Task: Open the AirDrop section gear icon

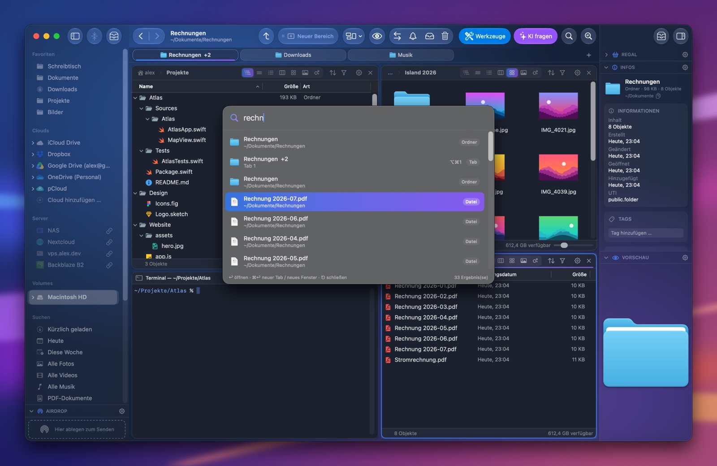Action: [122, 411]
